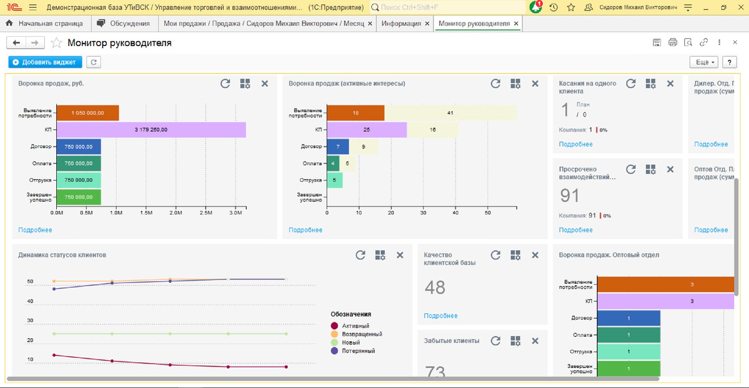Close the Мои продажи tab
The height and width of the screenshot is (388, 749).
pos(370,24)
